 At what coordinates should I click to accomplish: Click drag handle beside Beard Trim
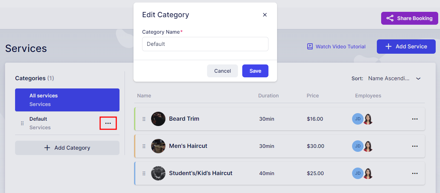(144, 119)
